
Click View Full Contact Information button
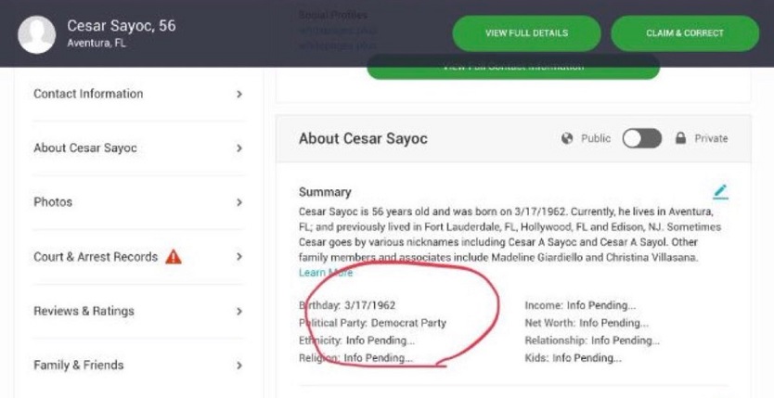tap(513, 67)
